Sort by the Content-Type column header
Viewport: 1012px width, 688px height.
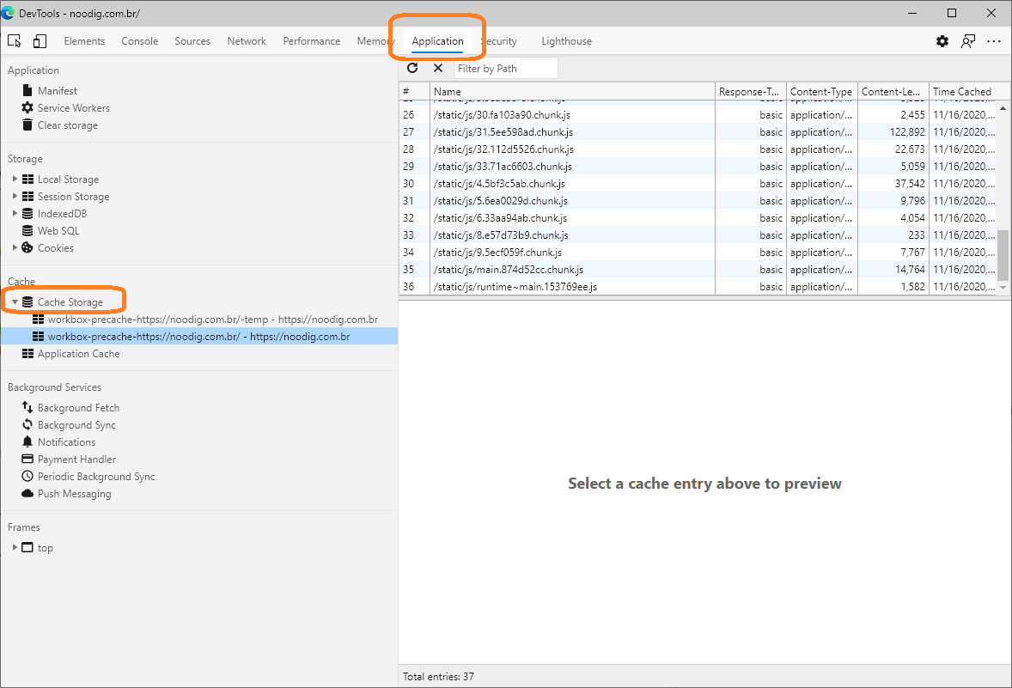pyautogui.click(x=821, y=92)
